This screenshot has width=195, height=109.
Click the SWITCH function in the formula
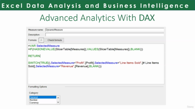coord(34,63)
